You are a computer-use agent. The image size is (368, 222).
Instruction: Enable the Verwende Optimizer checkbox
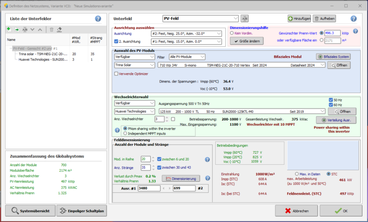pyautogui.click(x=117, y=74)
